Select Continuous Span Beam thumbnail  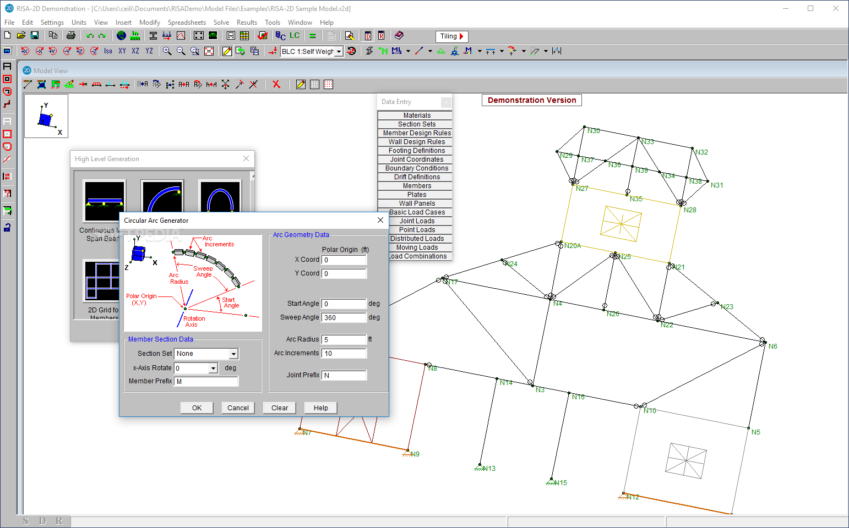[104, 201]
